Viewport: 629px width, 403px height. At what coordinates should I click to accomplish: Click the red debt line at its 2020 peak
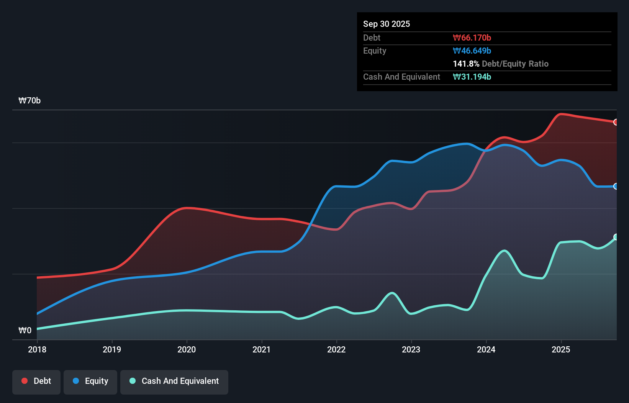point(187,208)
